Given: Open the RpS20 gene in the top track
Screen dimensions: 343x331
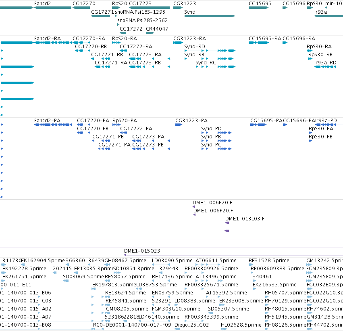Looking at the screenshot, I should (x=119, y=4).
